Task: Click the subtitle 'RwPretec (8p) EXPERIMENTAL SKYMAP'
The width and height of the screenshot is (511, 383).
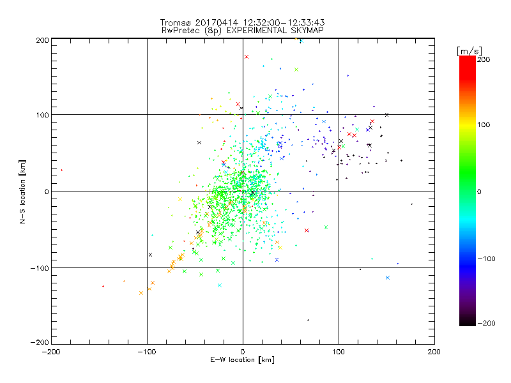Action: (243, 31)
